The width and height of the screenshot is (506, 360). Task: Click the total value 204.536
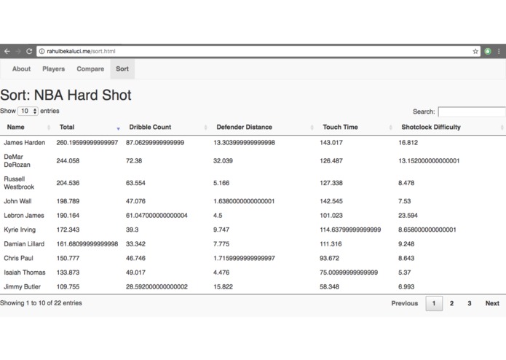pyautogui.click(x=68, y=183)
